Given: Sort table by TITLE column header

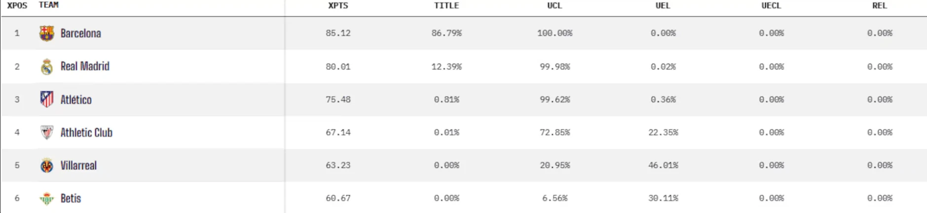Looking at the screenshot, I should click(x=446, y=6).
